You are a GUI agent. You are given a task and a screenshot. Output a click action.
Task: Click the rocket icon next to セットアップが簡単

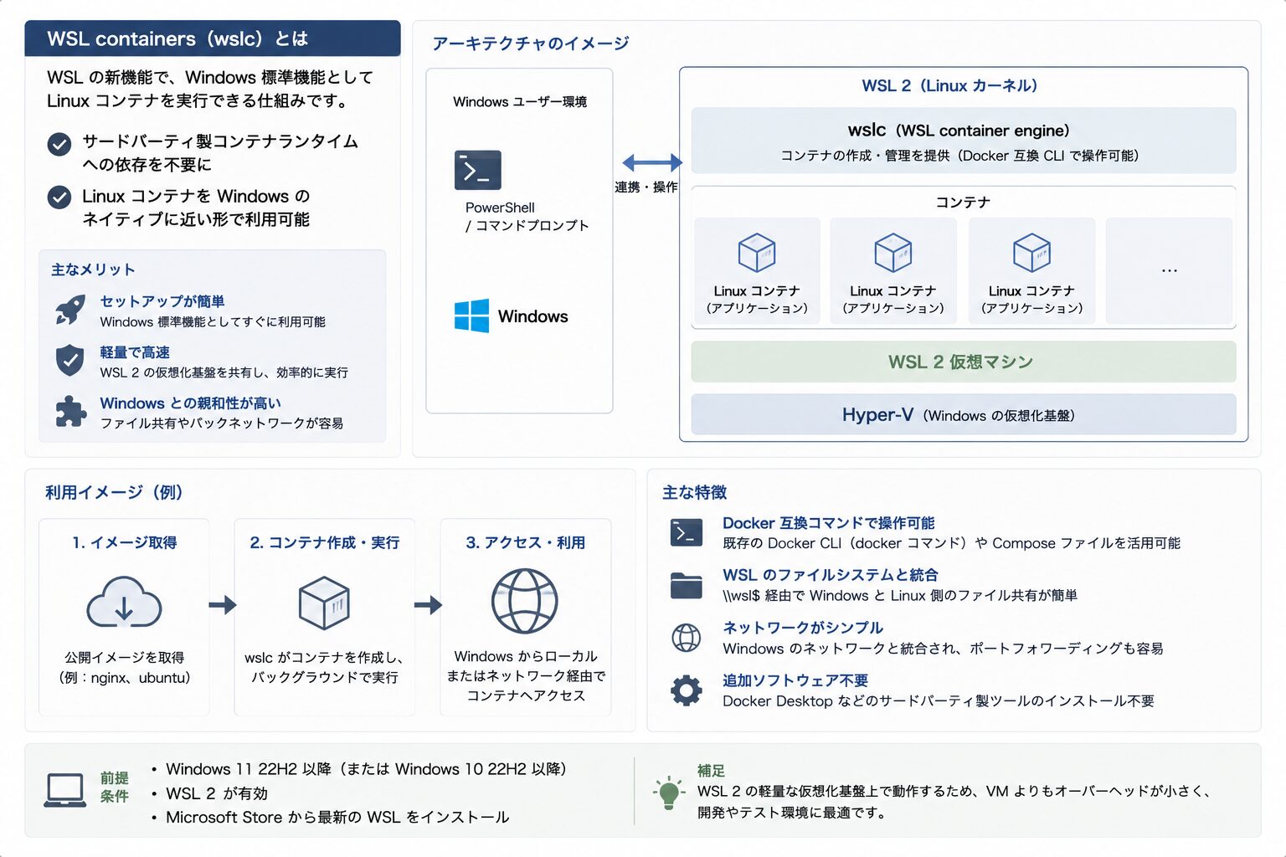[x=70, y=310]
